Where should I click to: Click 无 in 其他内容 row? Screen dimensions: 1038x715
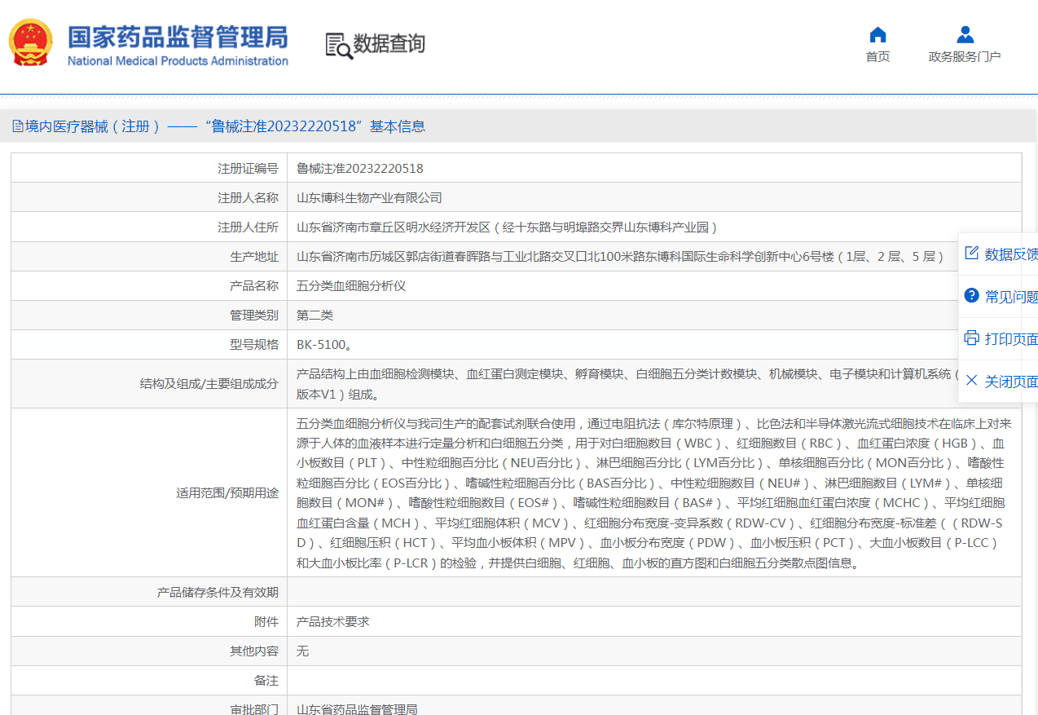pos(303,651)
